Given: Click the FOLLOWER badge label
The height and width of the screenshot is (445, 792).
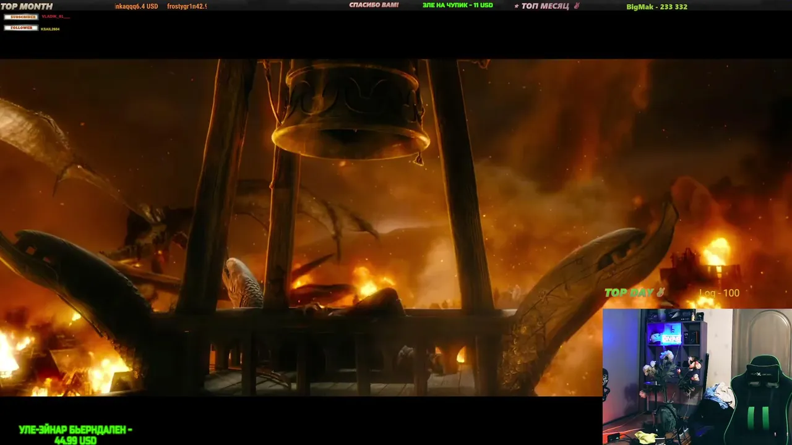Looking at the screenshot, I should click(21, 28).
